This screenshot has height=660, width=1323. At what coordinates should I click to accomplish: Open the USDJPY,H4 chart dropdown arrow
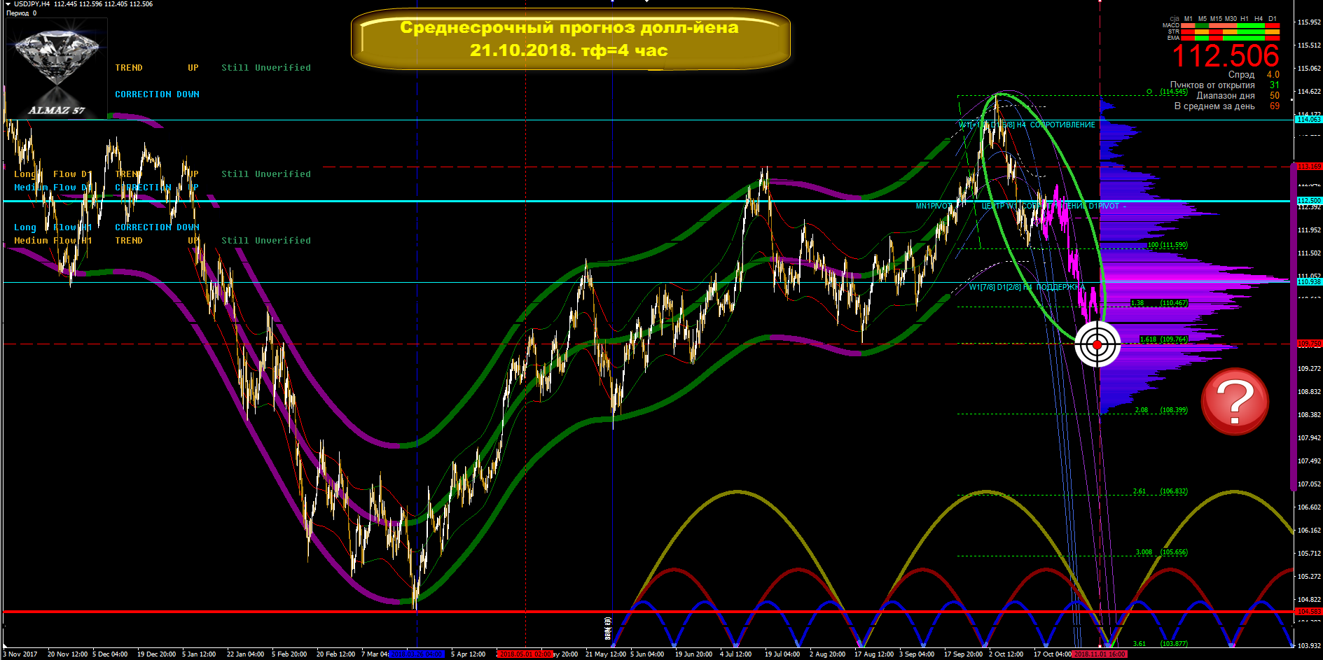point(8,4)
